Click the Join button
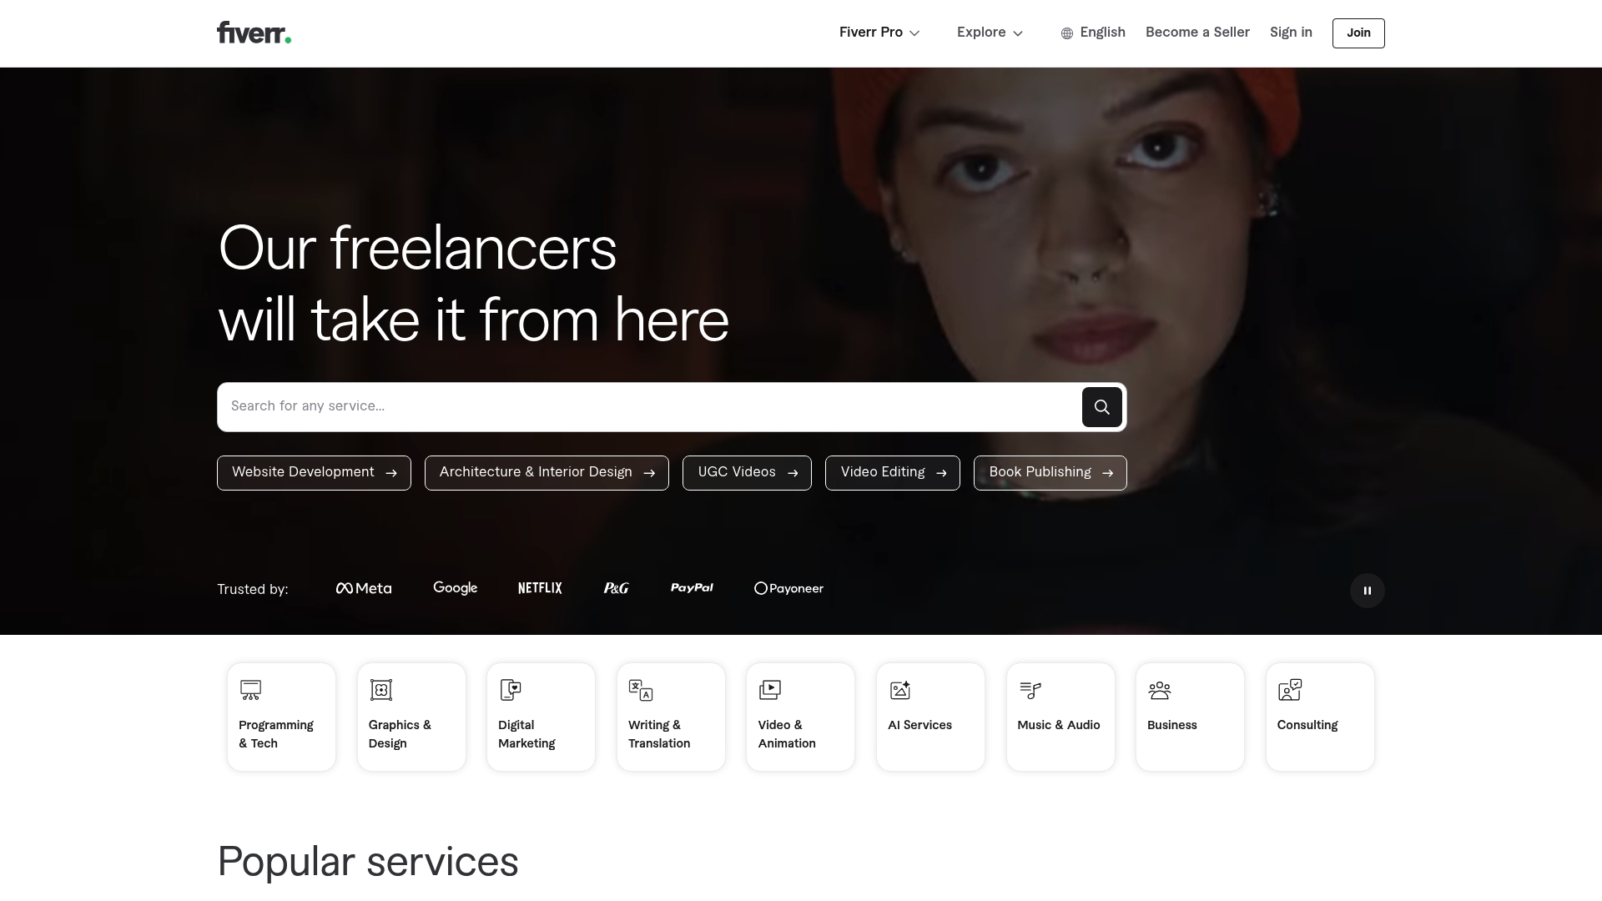 pyautogui.click(x=1358, y=33)
